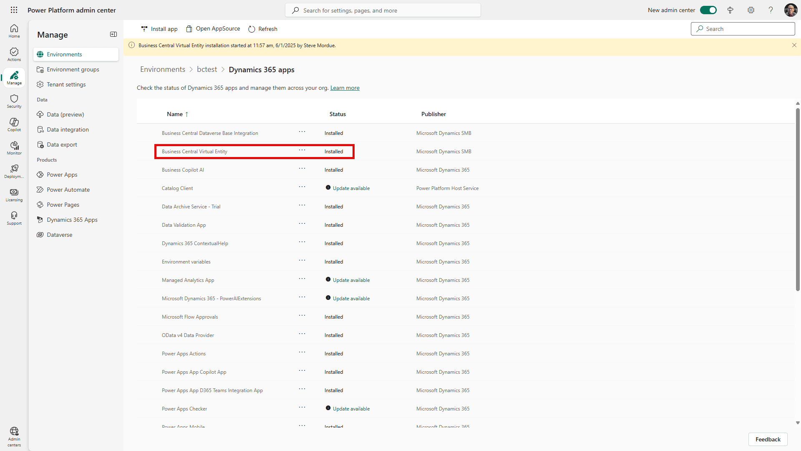Open the app launcher waffle icon
Viewport: 801px width, 451px height.
pyautogui.click(x=14, y=10)
